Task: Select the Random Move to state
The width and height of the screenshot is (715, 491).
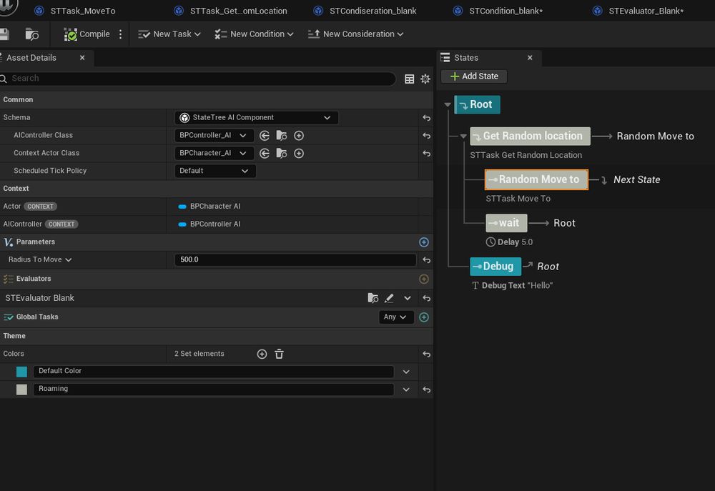Action: (x=536, y=179)
